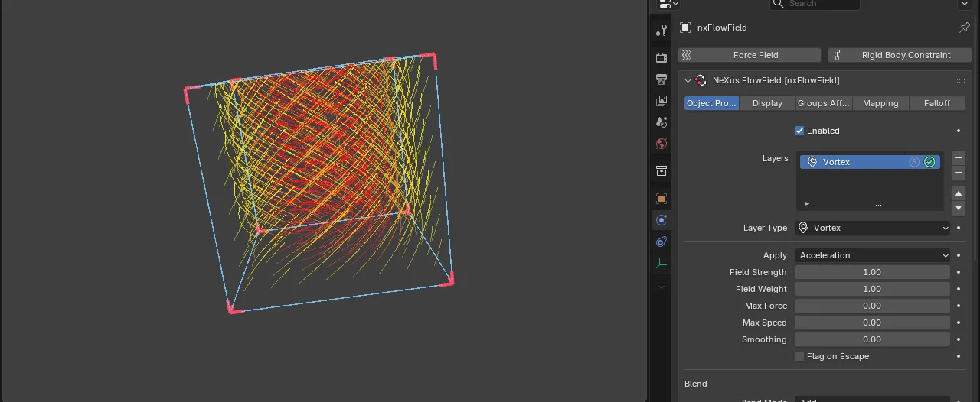Image resolution: width=980 pixels, height=402 pixels.
Task: Switch to the Falloff tab
Action: [x=937, y=103]
